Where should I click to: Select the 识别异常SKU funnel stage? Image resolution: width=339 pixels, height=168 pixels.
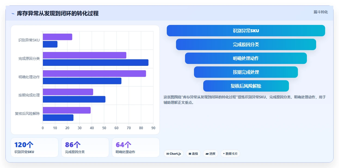point(246,31)
